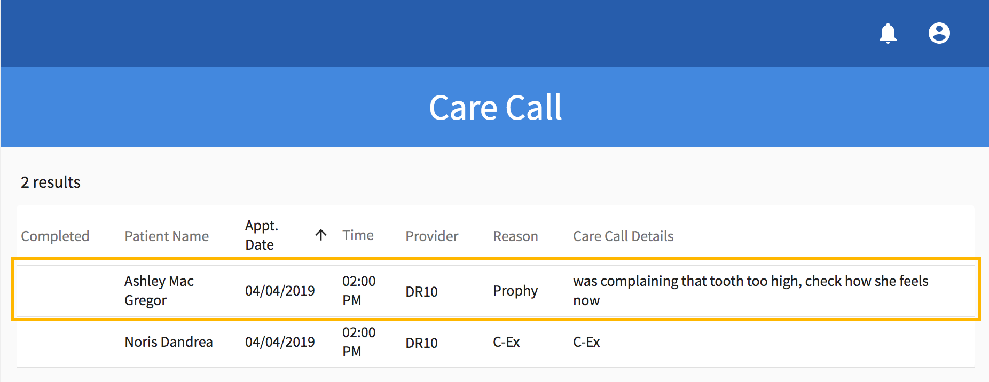Select patient Noris Dandrea
Screen dimensions: 989x382
[169, 342]
